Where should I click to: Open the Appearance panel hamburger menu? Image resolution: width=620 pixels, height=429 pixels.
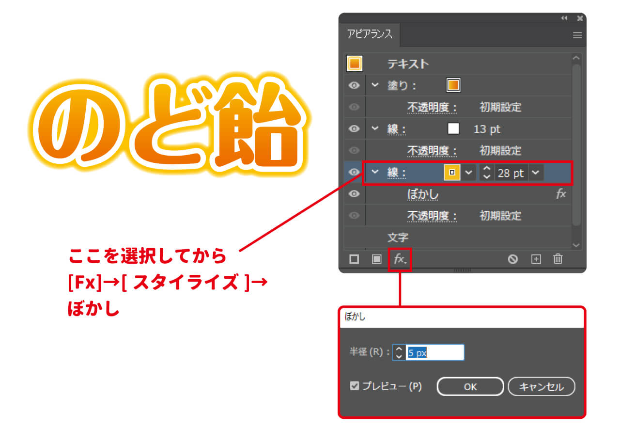point(577,35)
